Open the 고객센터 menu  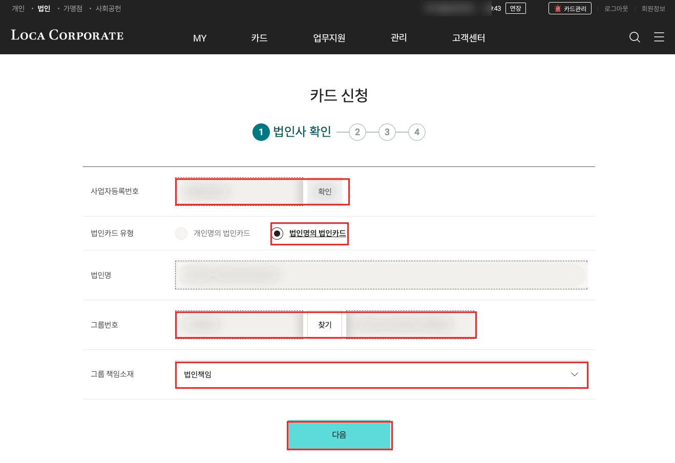(469, 38)
